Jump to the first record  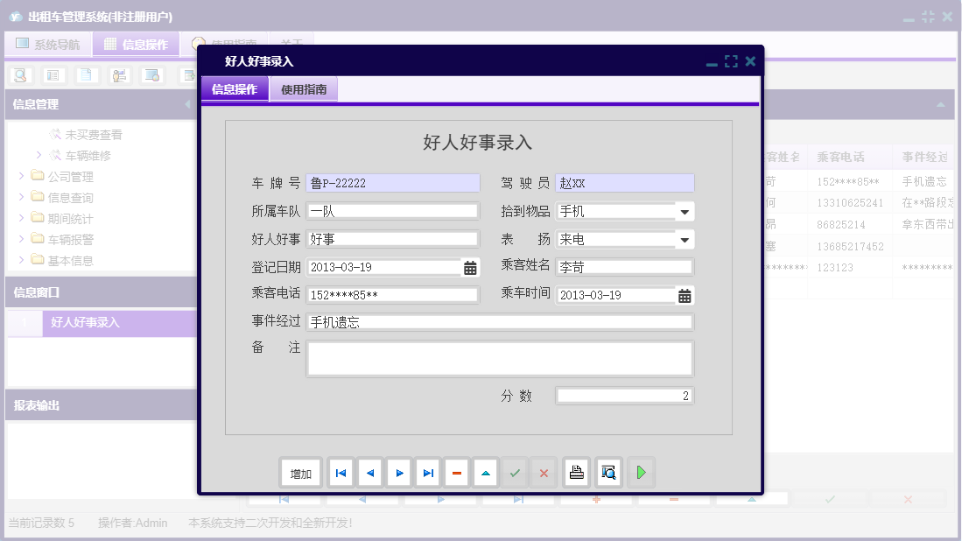[x=340, y=472]
